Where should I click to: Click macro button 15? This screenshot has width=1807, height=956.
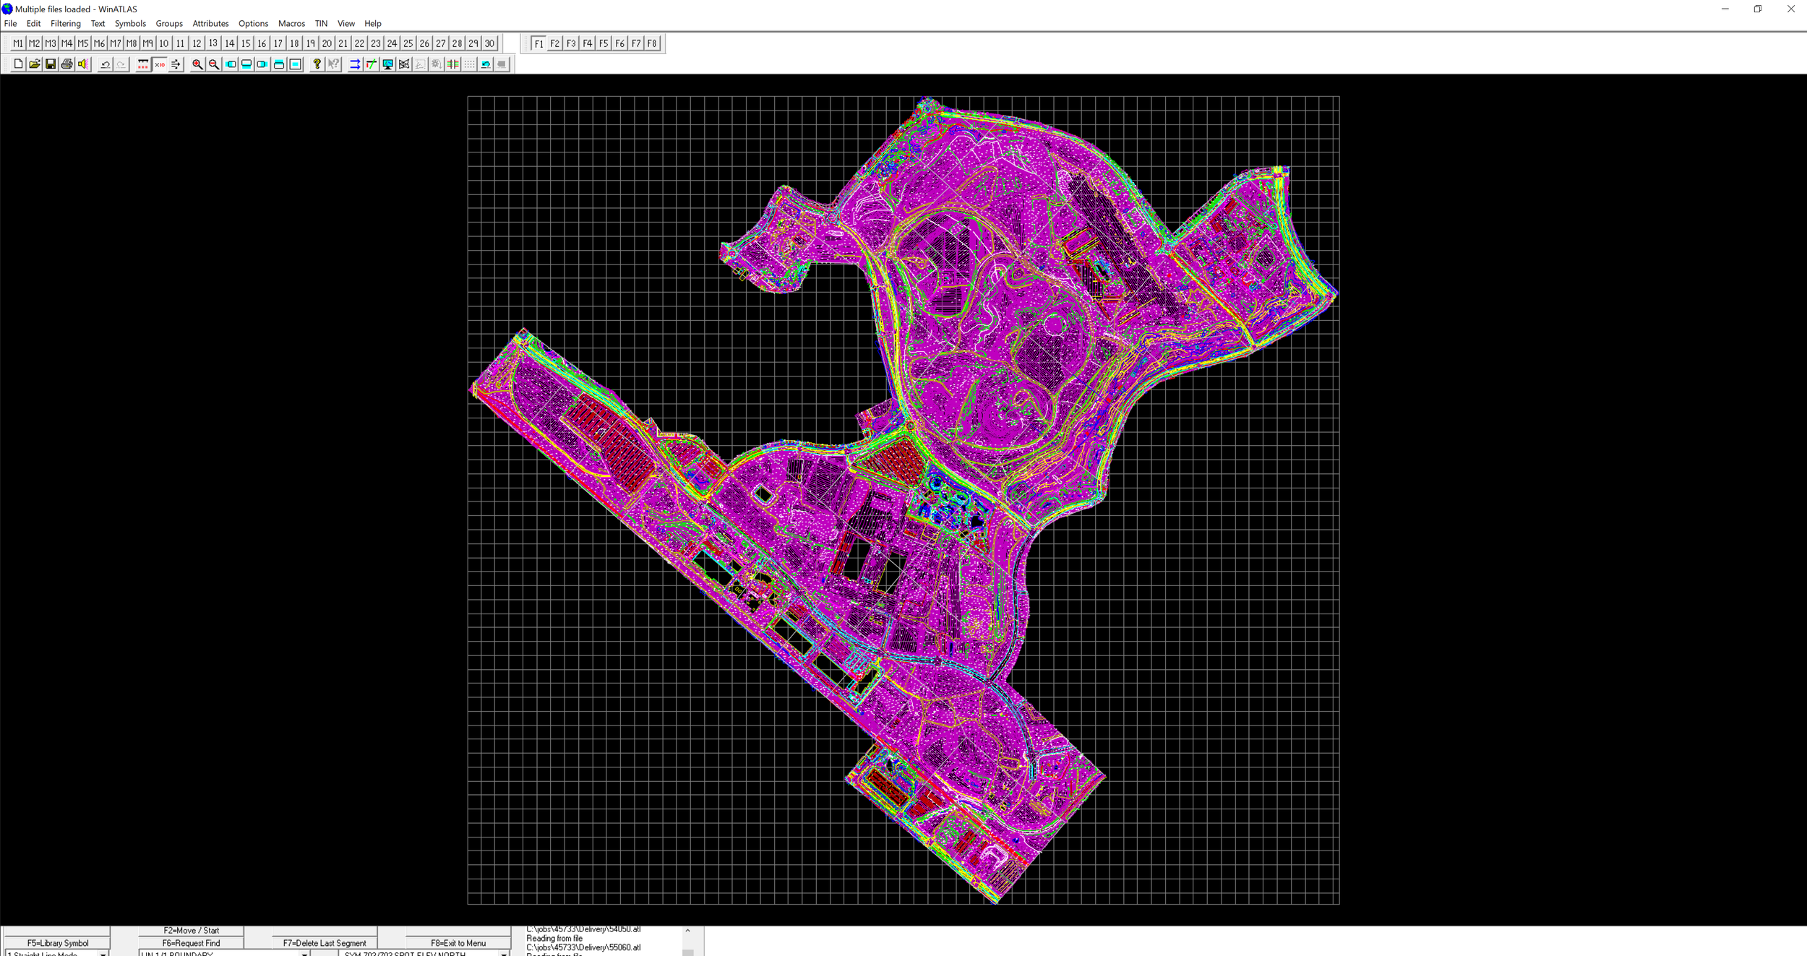pyautogui.click(x=246, y=43)
